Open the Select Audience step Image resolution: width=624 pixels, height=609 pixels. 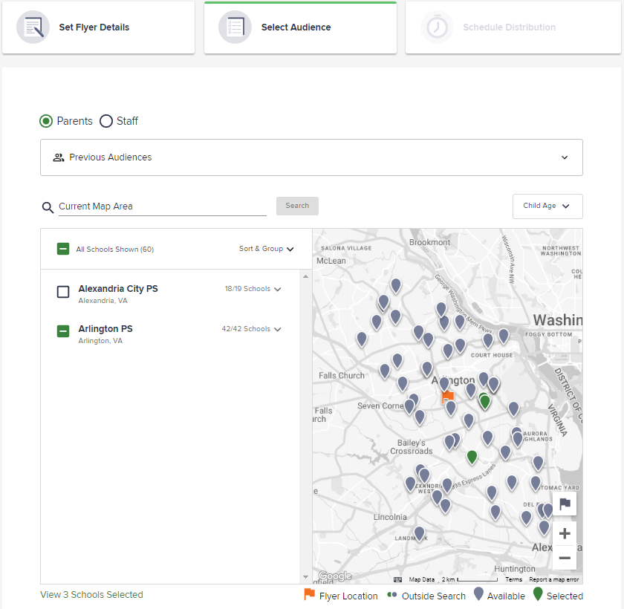300,27
